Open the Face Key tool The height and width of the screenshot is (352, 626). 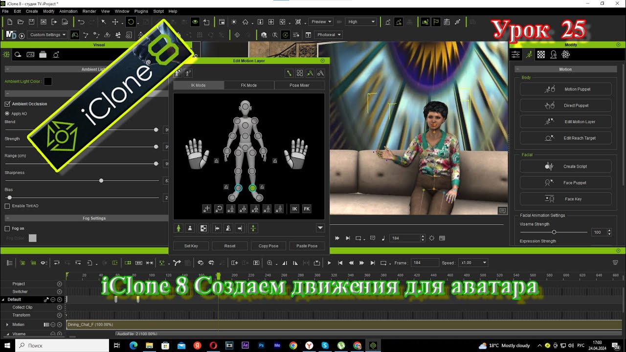[x=565, y=199]
